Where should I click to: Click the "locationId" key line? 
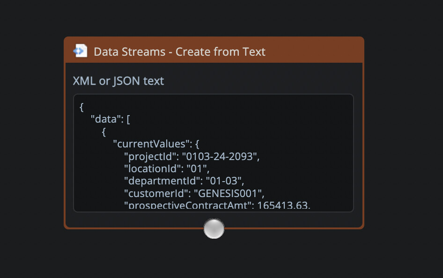click(x=153, y=168)
